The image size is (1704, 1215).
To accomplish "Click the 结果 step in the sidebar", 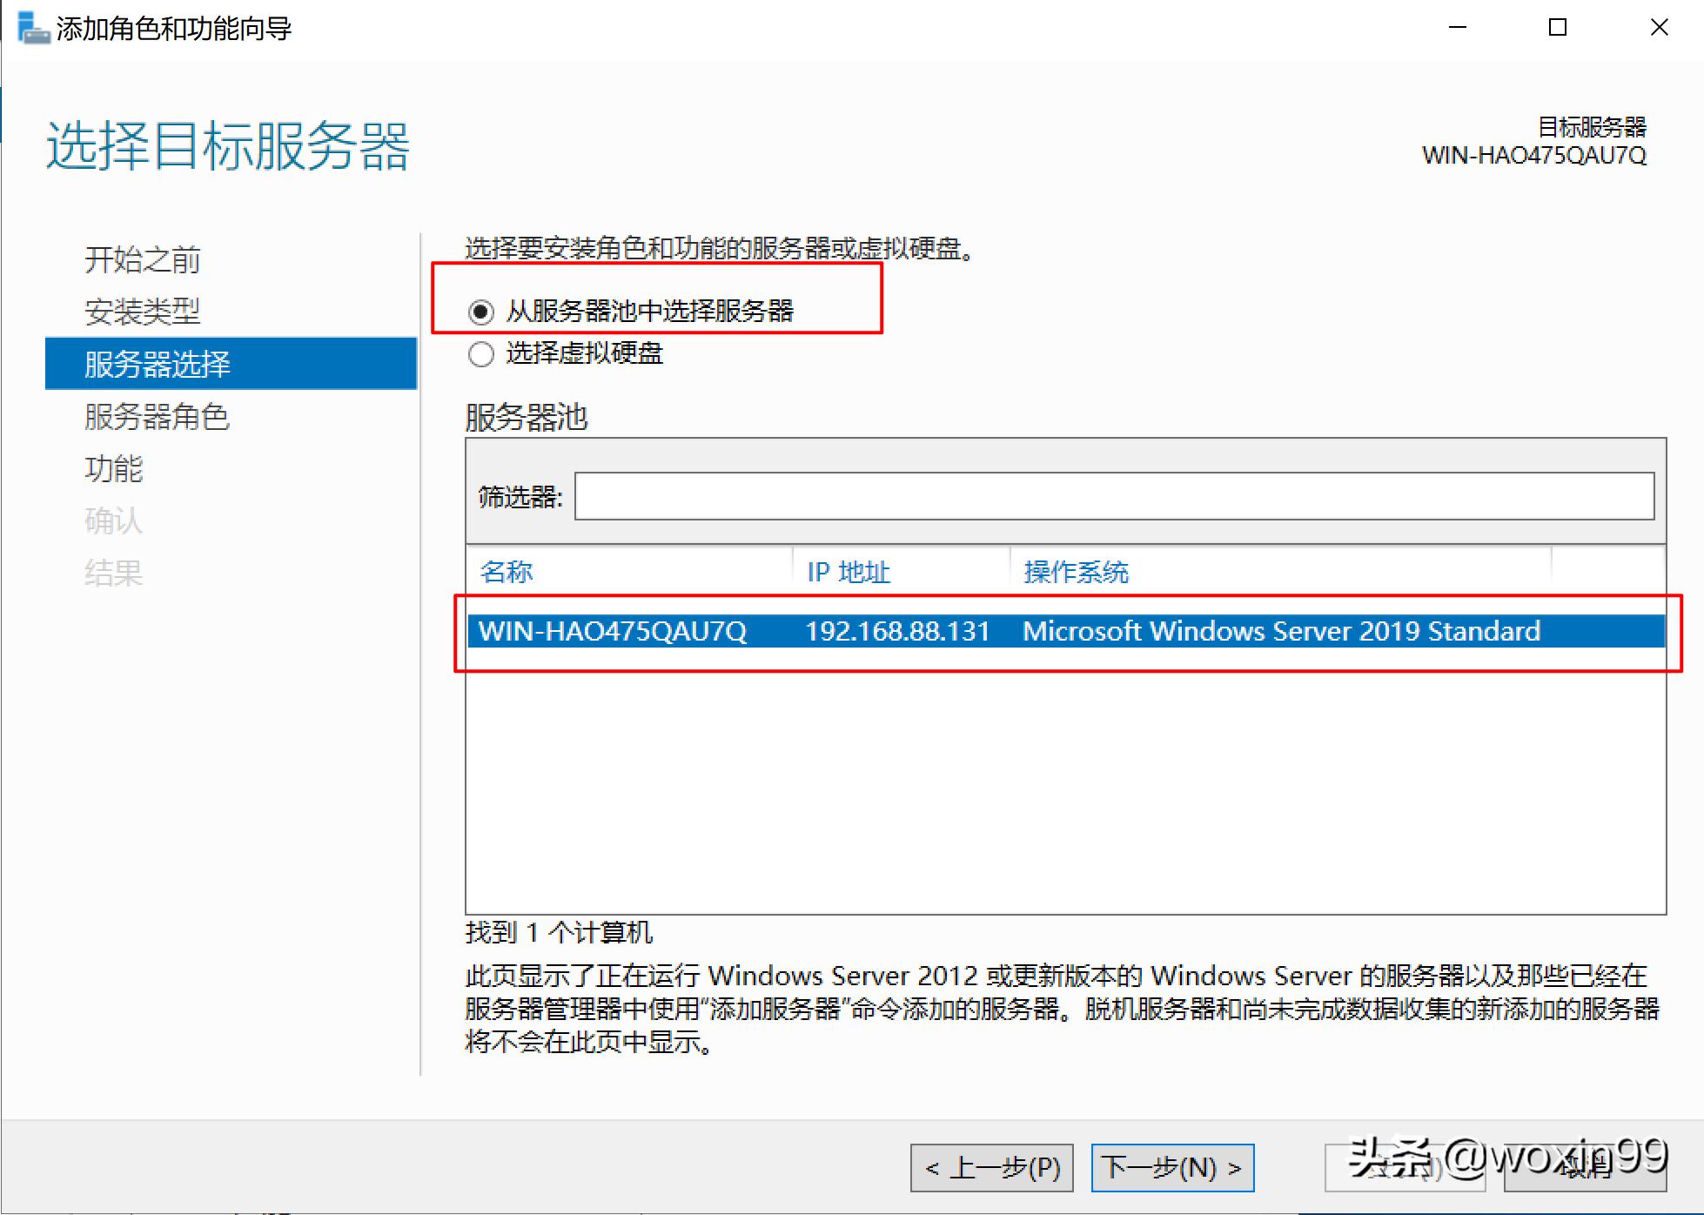I will pos(113,573).
